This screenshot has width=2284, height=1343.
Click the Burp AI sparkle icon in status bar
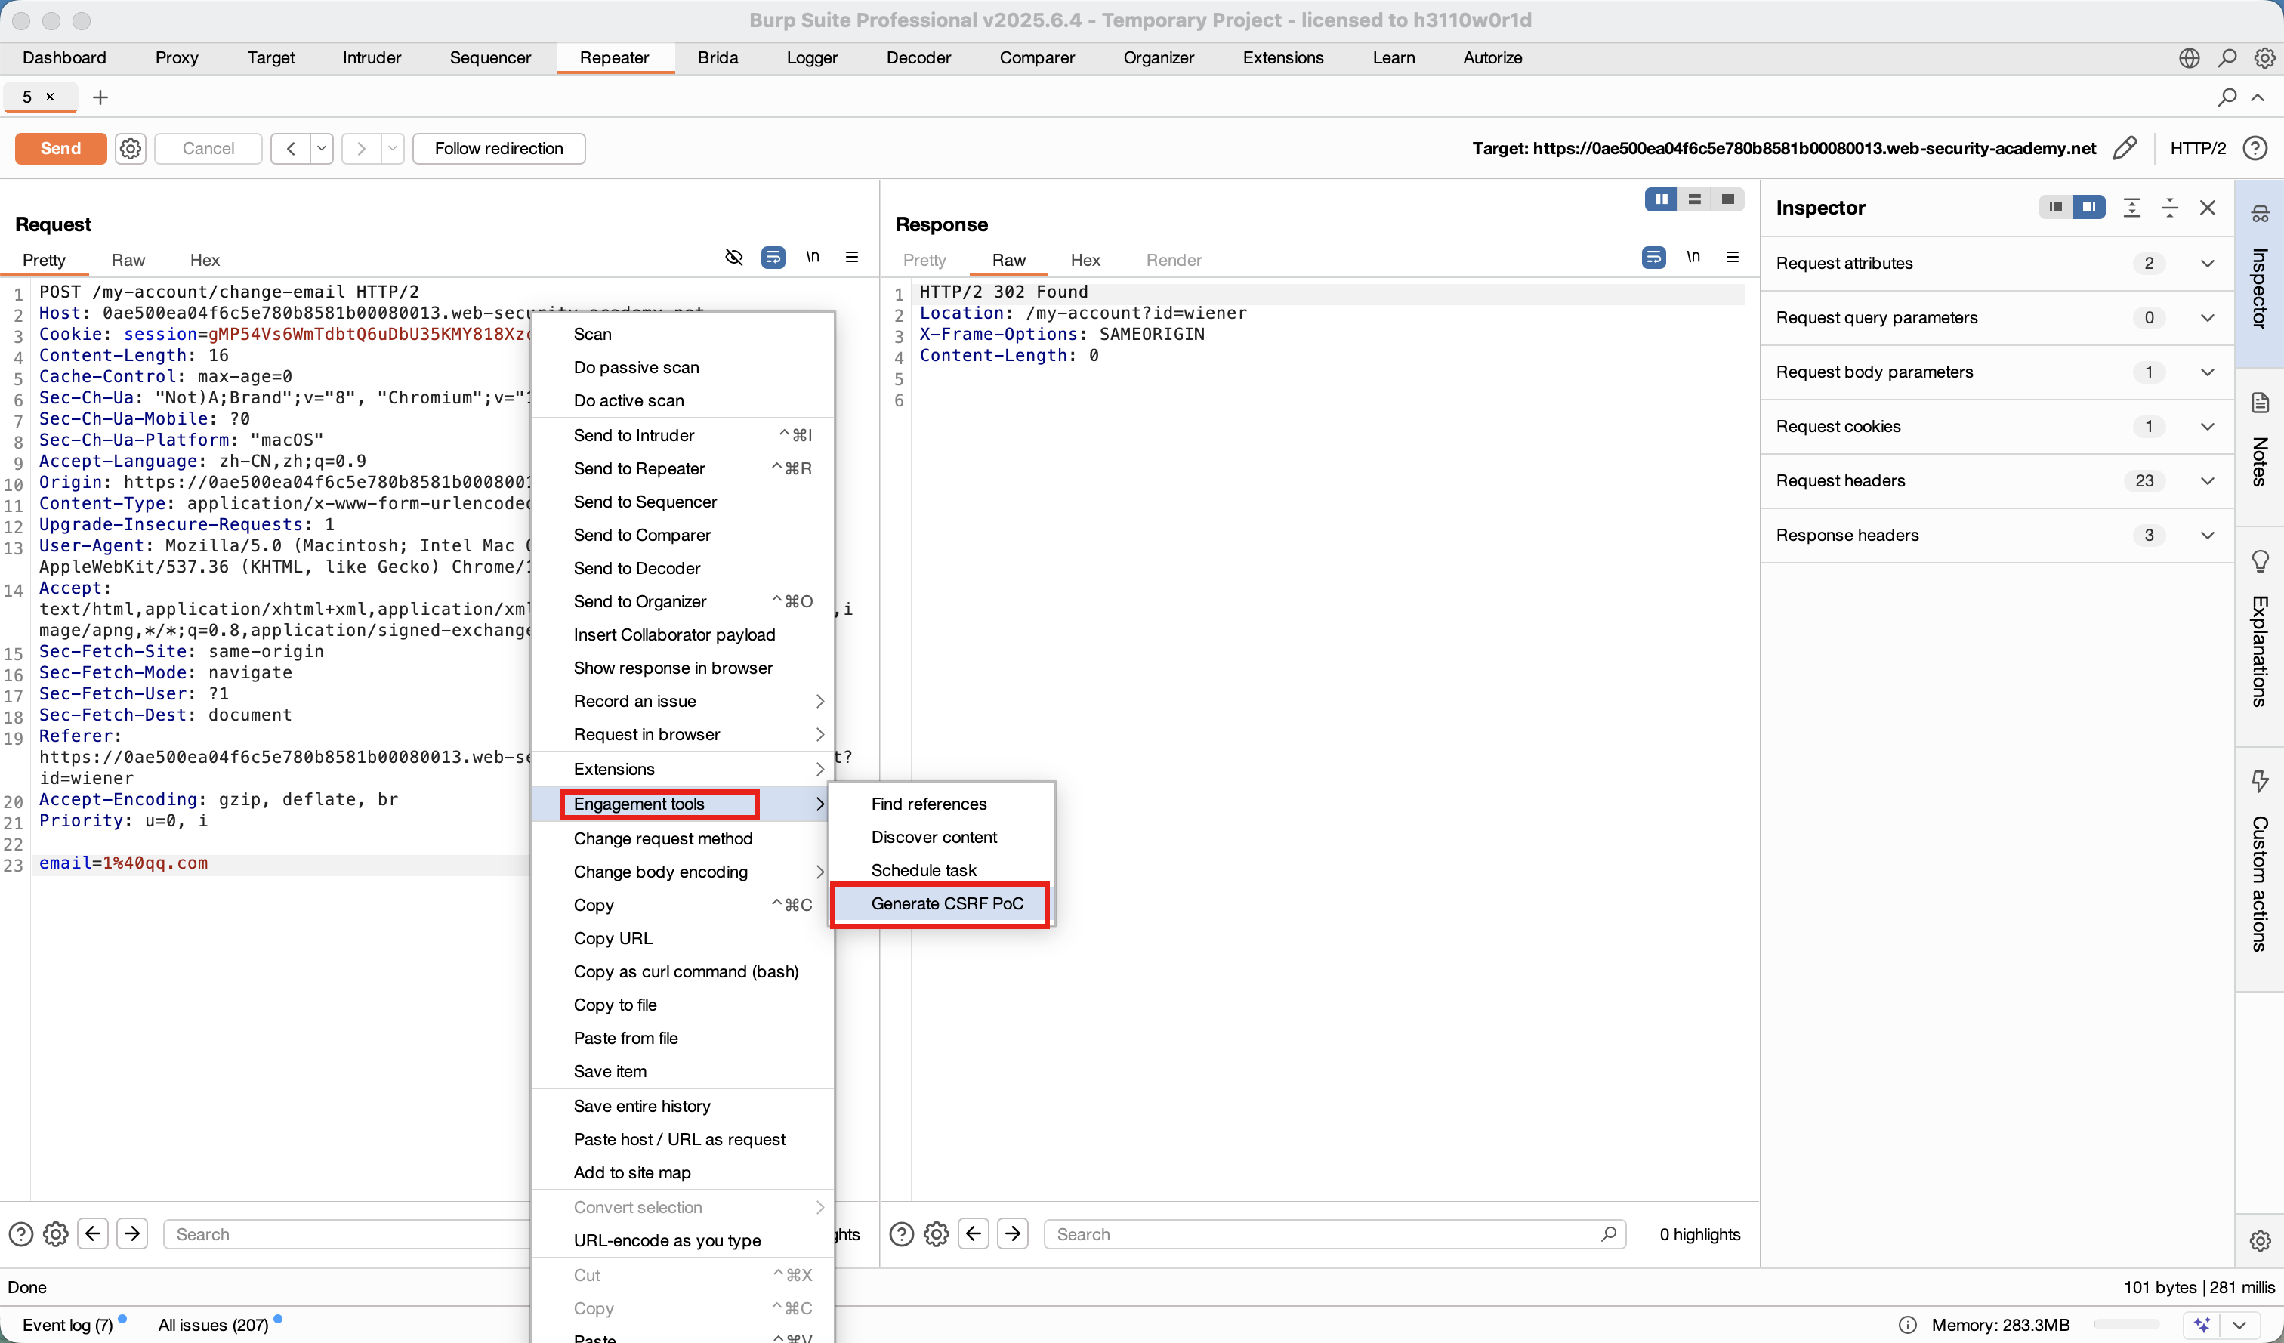pyautogui.click(x=2202, y=1324)
